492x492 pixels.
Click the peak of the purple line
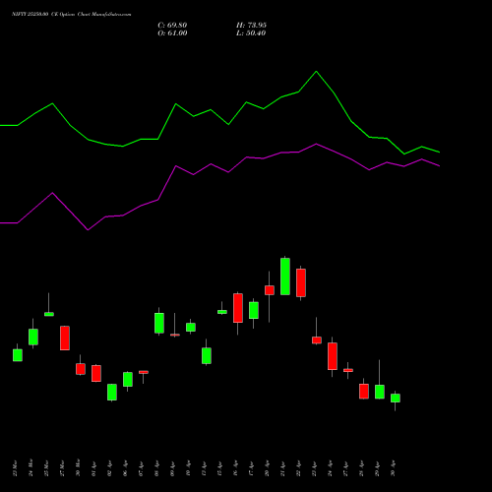click(x=316, y=144)
